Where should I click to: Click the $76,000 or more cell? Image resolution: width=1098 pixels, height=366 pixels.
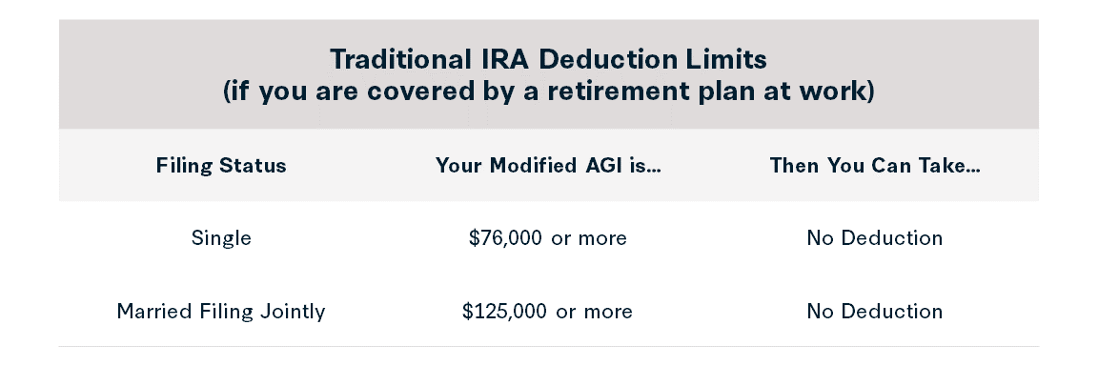[x=548, y=238]
